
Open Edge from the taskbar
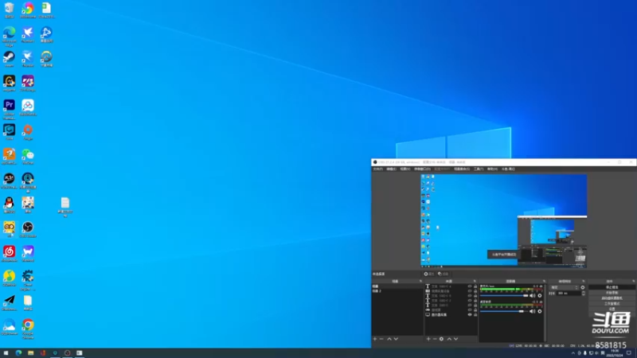(x=18, y=353)
